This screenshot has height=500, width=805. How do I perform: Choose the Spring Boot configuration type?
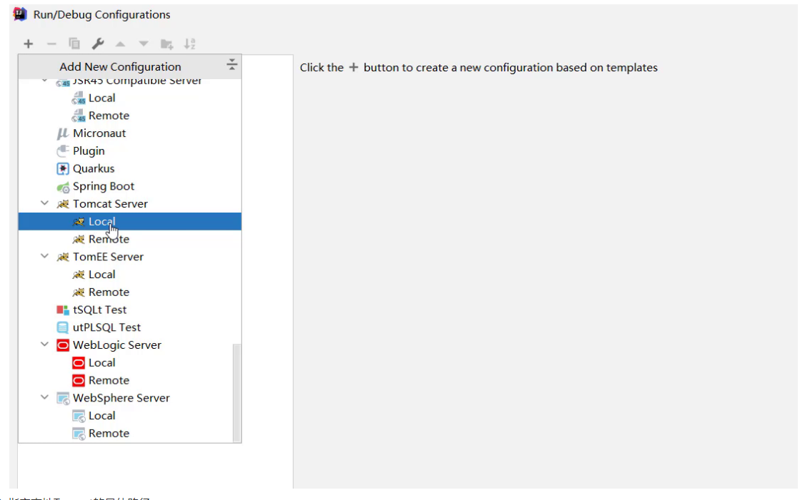click(x=130, y=186)
